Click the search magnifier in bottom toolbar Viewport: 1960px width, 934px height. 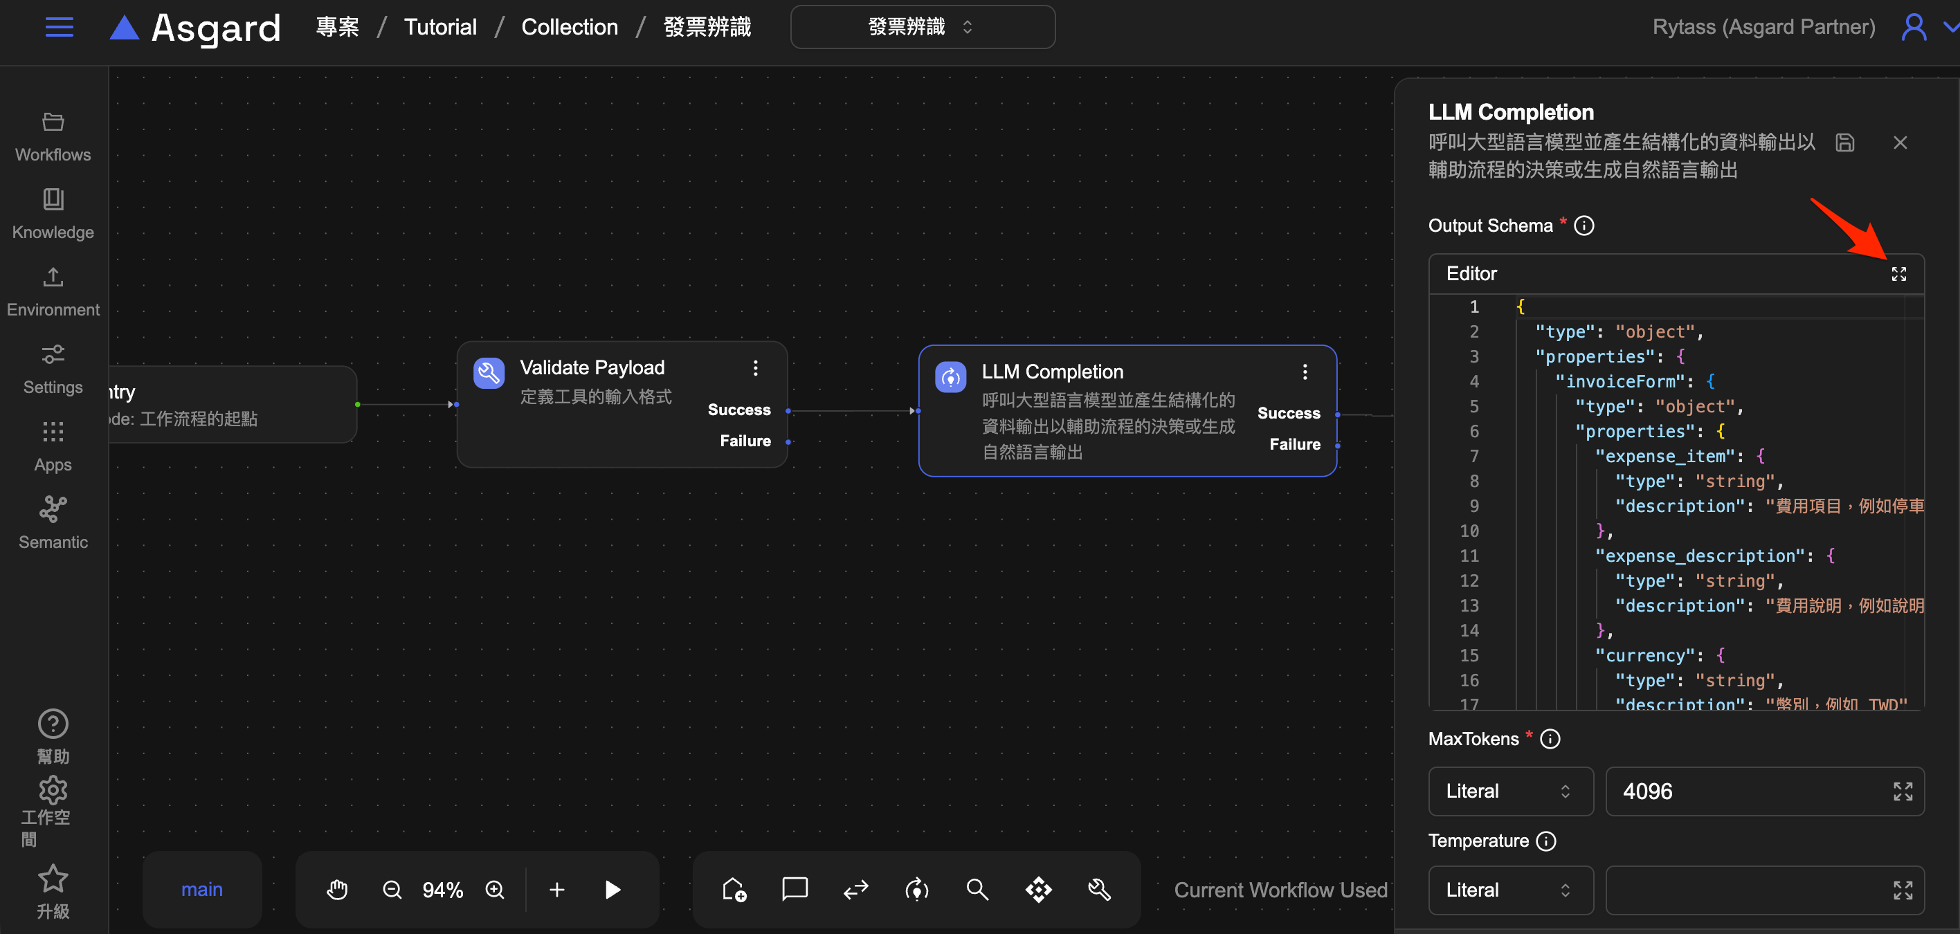coord(977,889)
